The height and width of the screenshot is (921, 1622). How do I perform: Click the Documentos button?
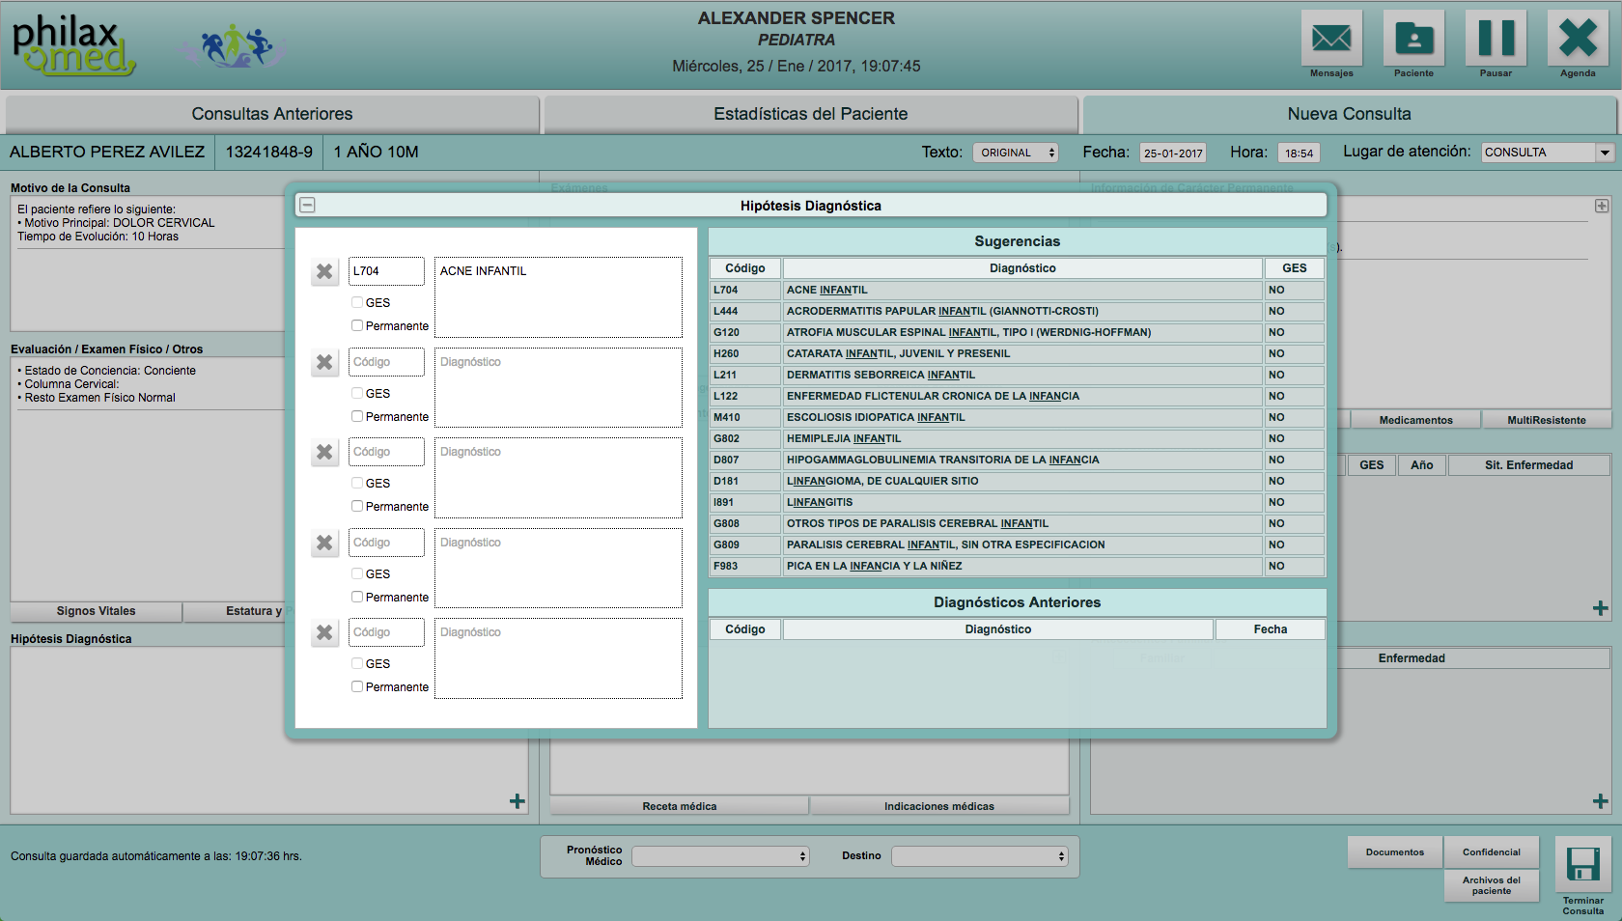(1394, 852)
